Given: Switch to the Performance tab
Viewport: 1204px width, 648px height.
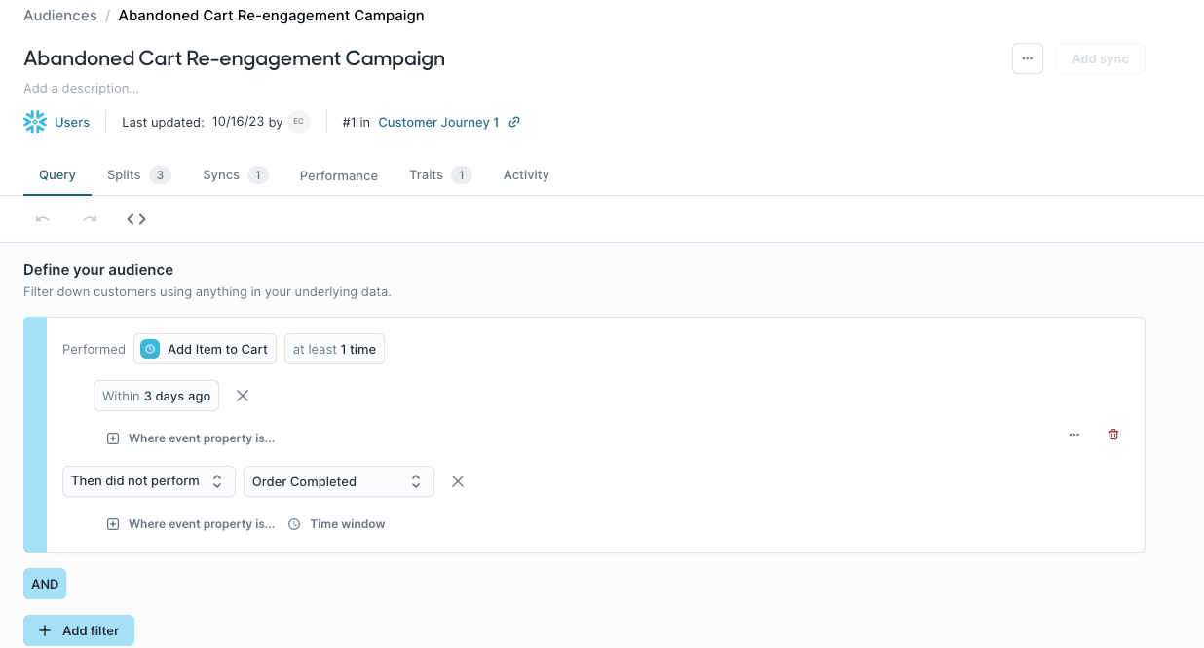Looking at the screenshot, I should [338, 175].
